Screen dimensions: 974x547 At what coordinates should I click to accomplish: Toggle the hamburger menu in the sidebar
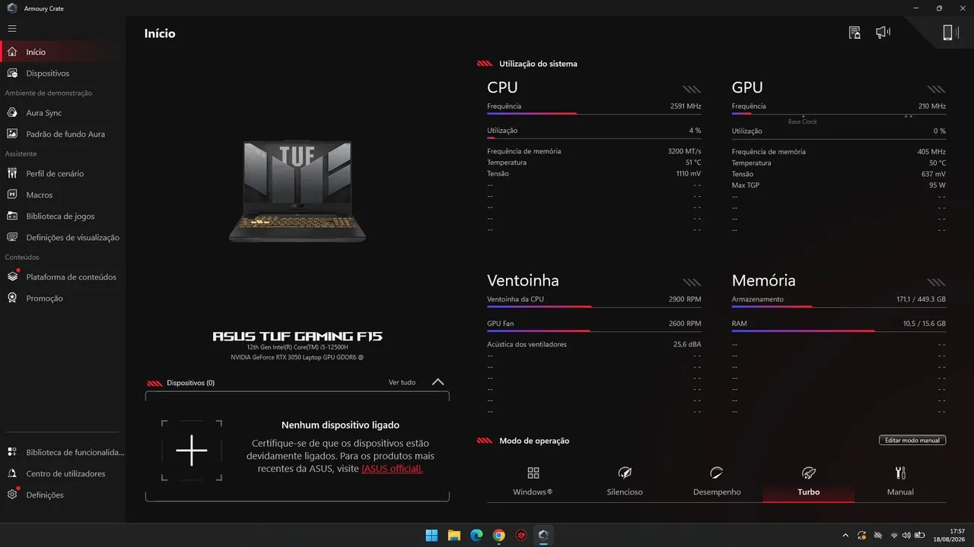pos(12,28)
